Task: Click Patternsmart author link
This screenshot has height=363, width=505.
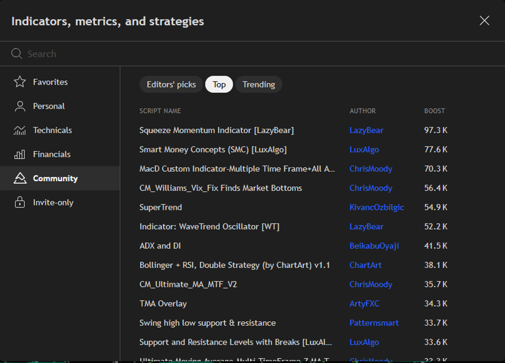Action: (374, 323)
